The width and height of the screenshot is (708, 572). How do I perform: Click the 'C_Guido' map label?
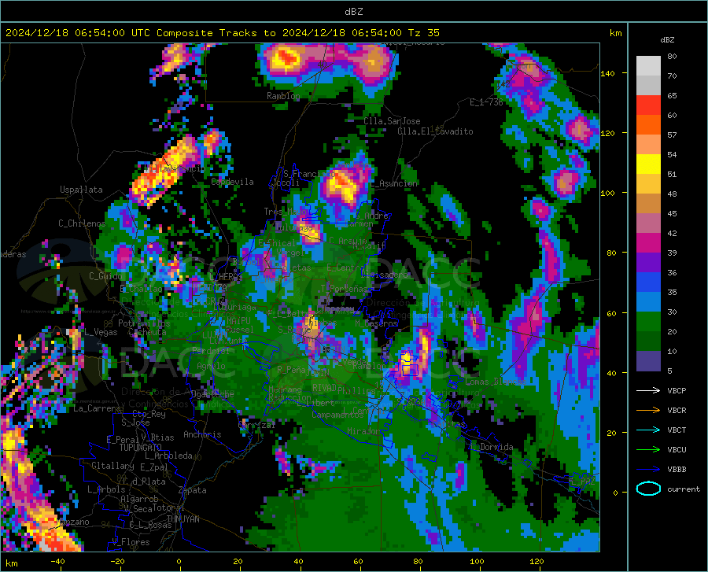pos(105,276)
